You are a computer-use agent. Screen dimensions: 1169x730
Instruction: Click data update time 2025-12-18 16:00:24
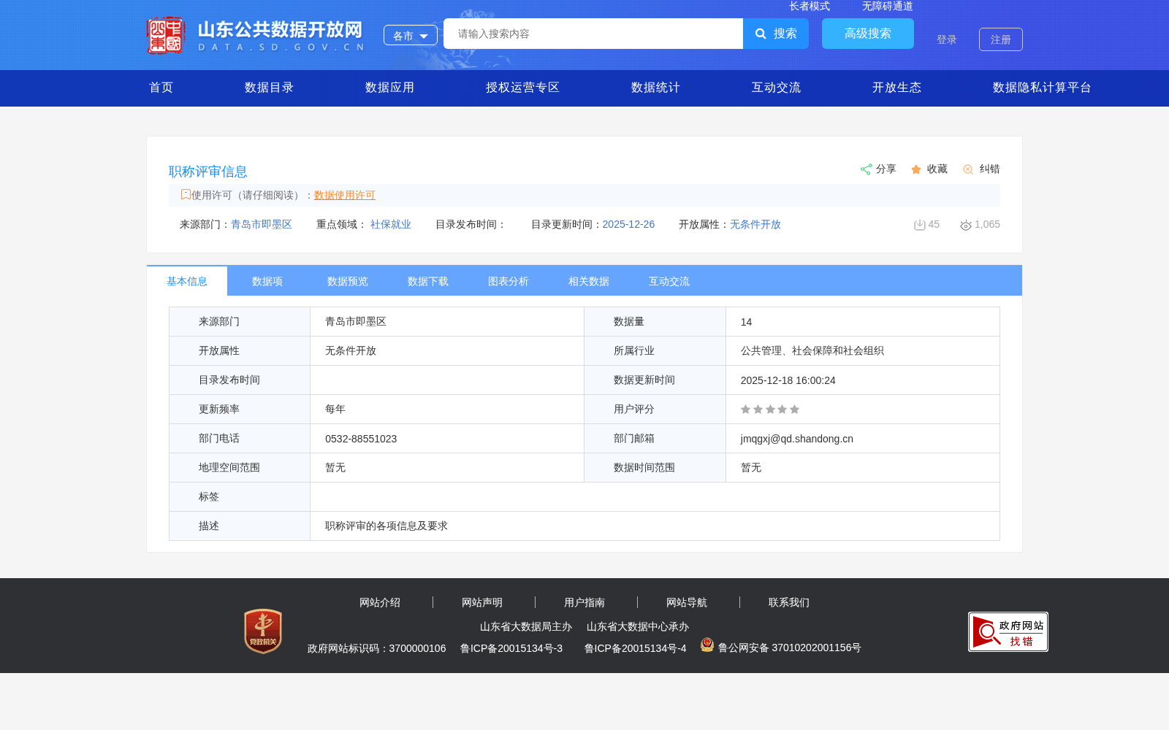[788, 380]
